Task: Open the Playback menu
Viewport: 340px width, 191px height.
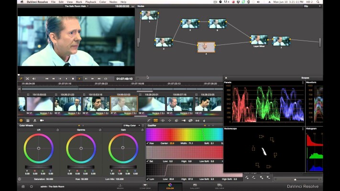Action: click(91, 2)
